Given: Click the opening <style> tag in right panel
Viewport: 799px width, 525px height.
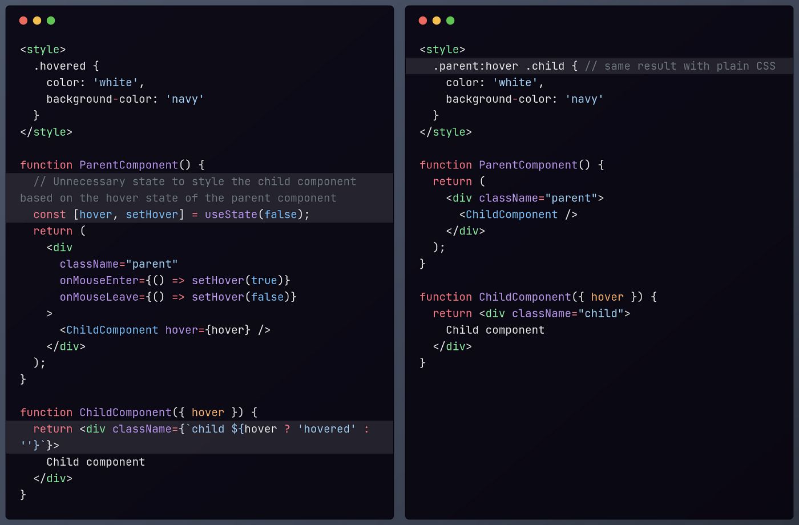Looking at the screenshot, I should [442, 50].
